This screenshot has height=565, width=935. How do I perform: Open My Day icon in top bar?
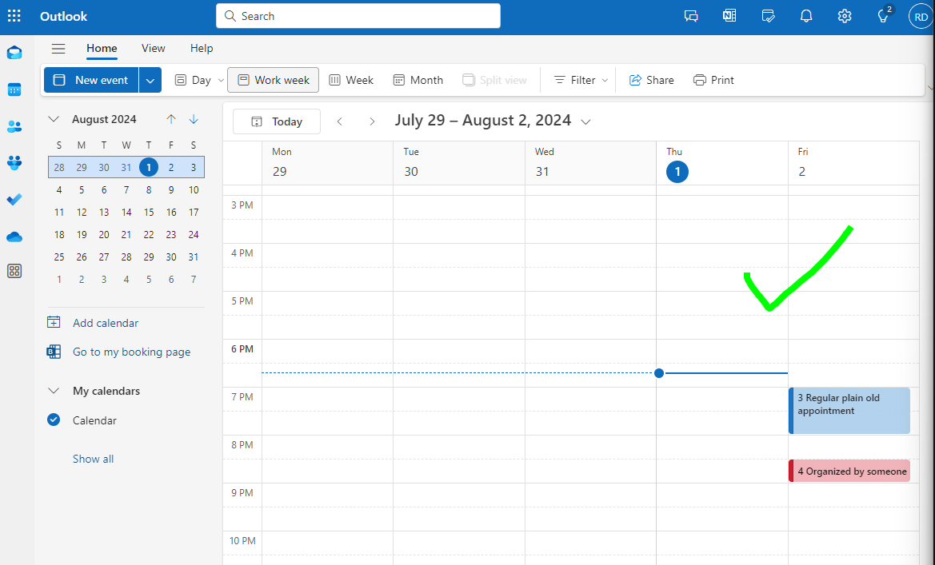[768, 16]
